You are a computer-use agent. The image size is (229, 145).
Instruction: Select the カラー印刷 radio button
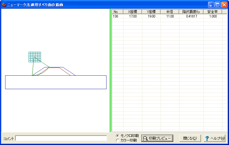(118, 140)
